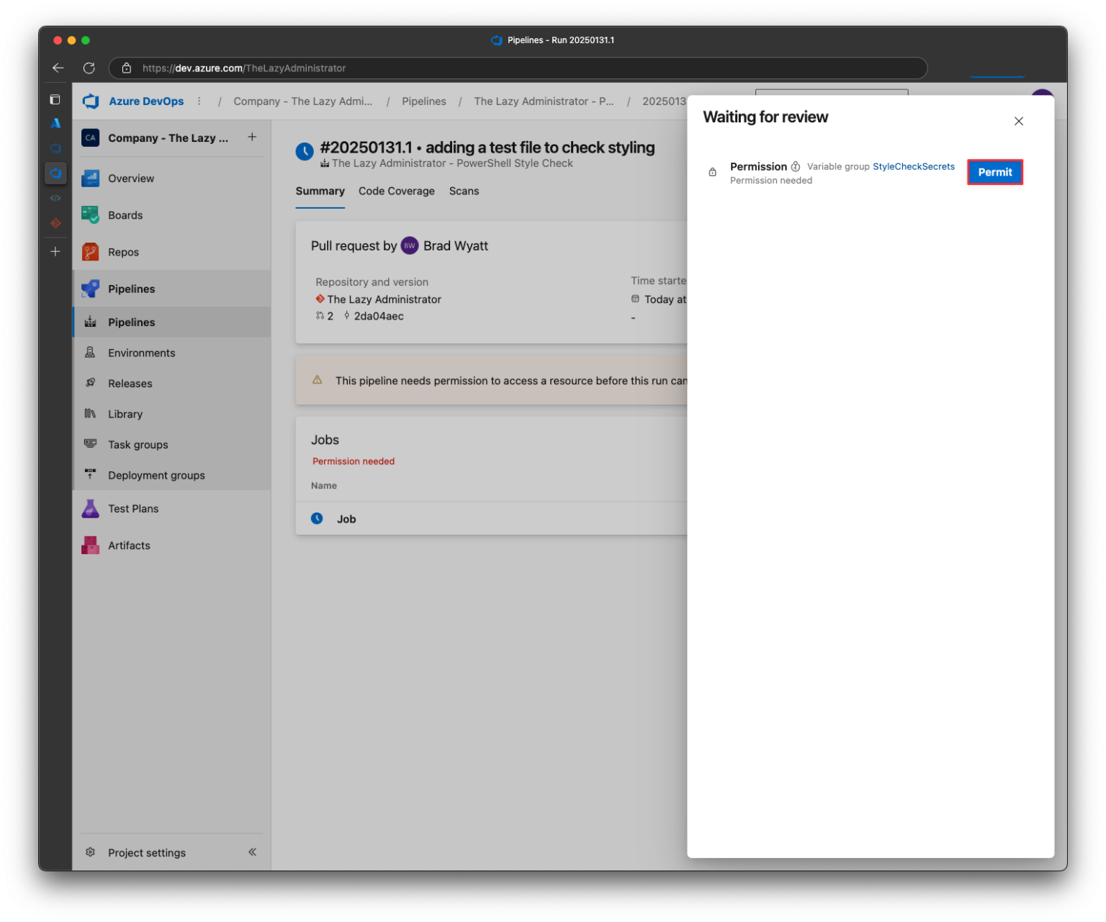Open The Lazy Administrator - P... breadcrumb
The width and height of the screenshot is (1106, 922).
(x=544, y=101)
